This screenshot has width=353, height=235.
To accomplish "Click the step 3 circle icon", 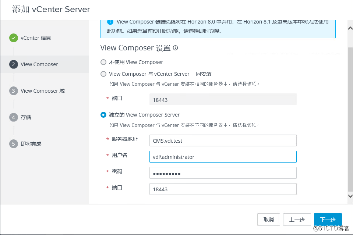I will [x=14, y=91].
